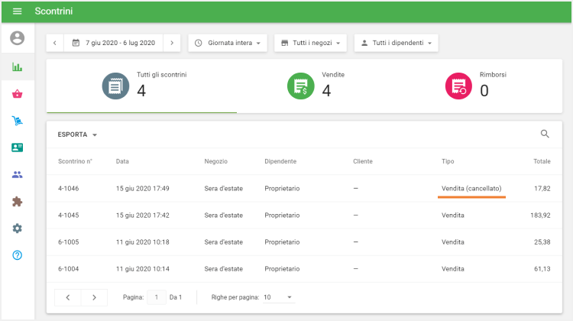
Task: Click the ESPORTA export button
Action: click(77, 135)
